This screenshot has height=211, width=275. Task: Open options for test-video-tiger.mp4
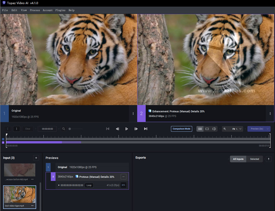pos(32,206)
